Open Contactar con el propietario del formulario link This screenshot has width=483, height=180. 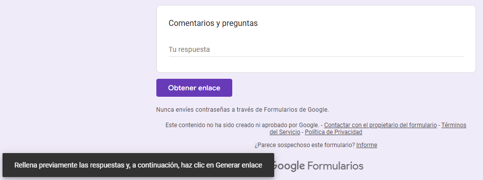[x=380, y=125]
